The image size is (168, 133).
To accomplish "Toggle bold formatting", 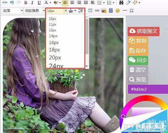I will pyautogui.click(x=26, y=2).
